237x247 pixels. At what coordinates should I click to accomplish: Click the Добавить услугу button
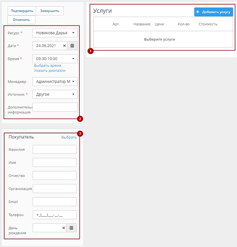click(x=214, y=12)
